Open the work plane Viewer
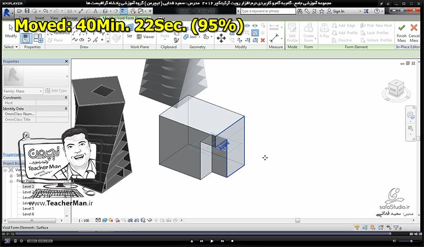 [x=145, y=36]
